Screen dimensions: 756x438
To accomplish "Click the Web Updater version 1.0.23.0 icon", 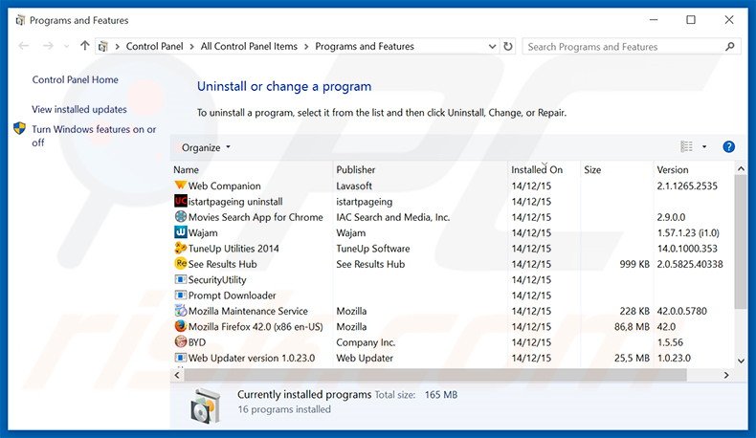I will pyautogui.click(x=180, y=358).
